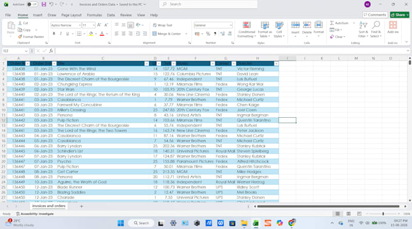Select the invoices and orders sheet tab
Image resolution: width=412 pixels, height=229 pixels.
pos(48,206)
